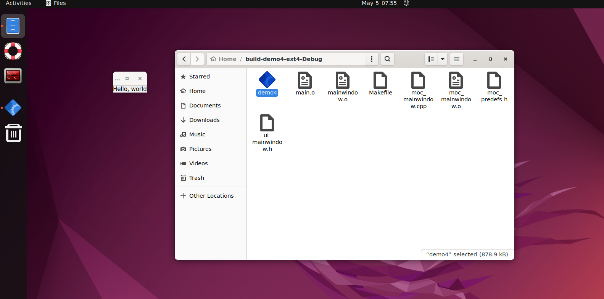Open Trash from the Ubuntu dock

tap(13, 133)
